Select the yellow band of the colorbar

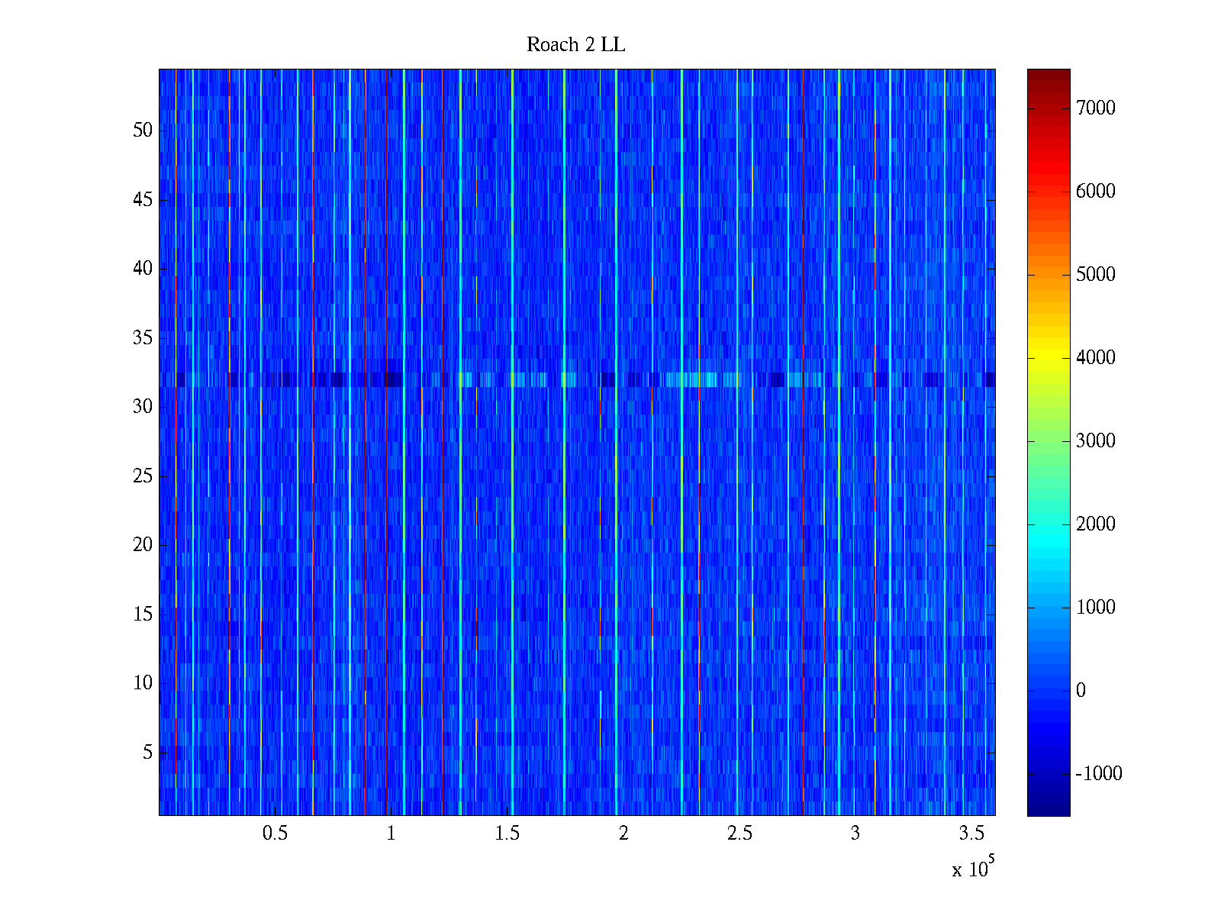pyautogui.click(x=1049, y=359)
